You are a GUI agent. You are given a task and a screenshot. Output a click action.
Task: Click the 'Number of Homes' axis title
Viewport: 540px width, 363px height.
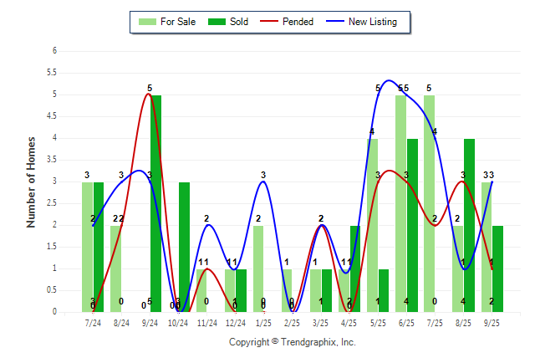click(32, 181)
